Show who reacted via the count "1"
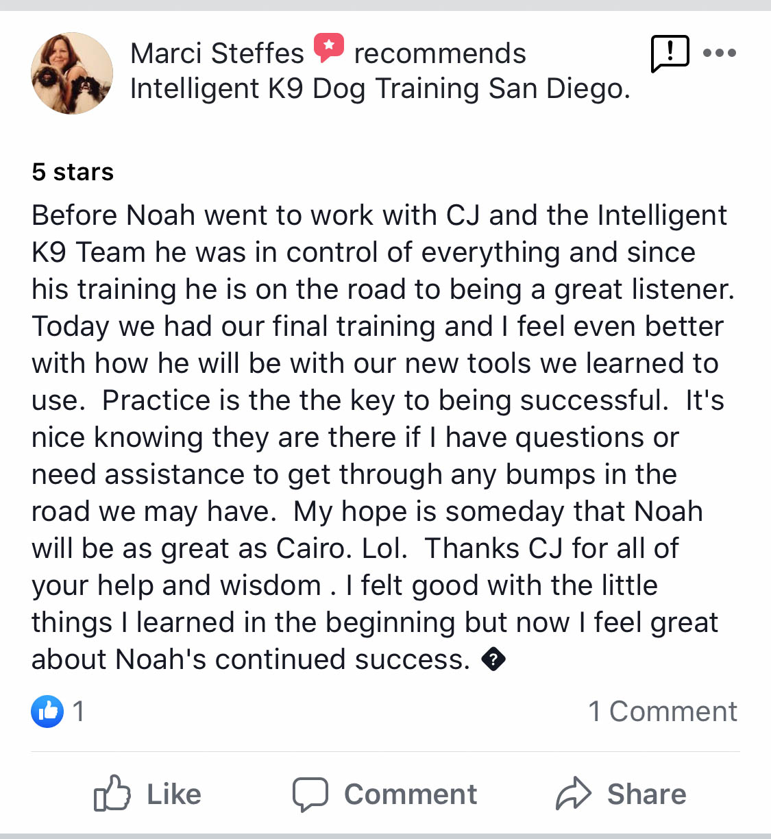This screenshot has width=771, height=839. point(79,712)
